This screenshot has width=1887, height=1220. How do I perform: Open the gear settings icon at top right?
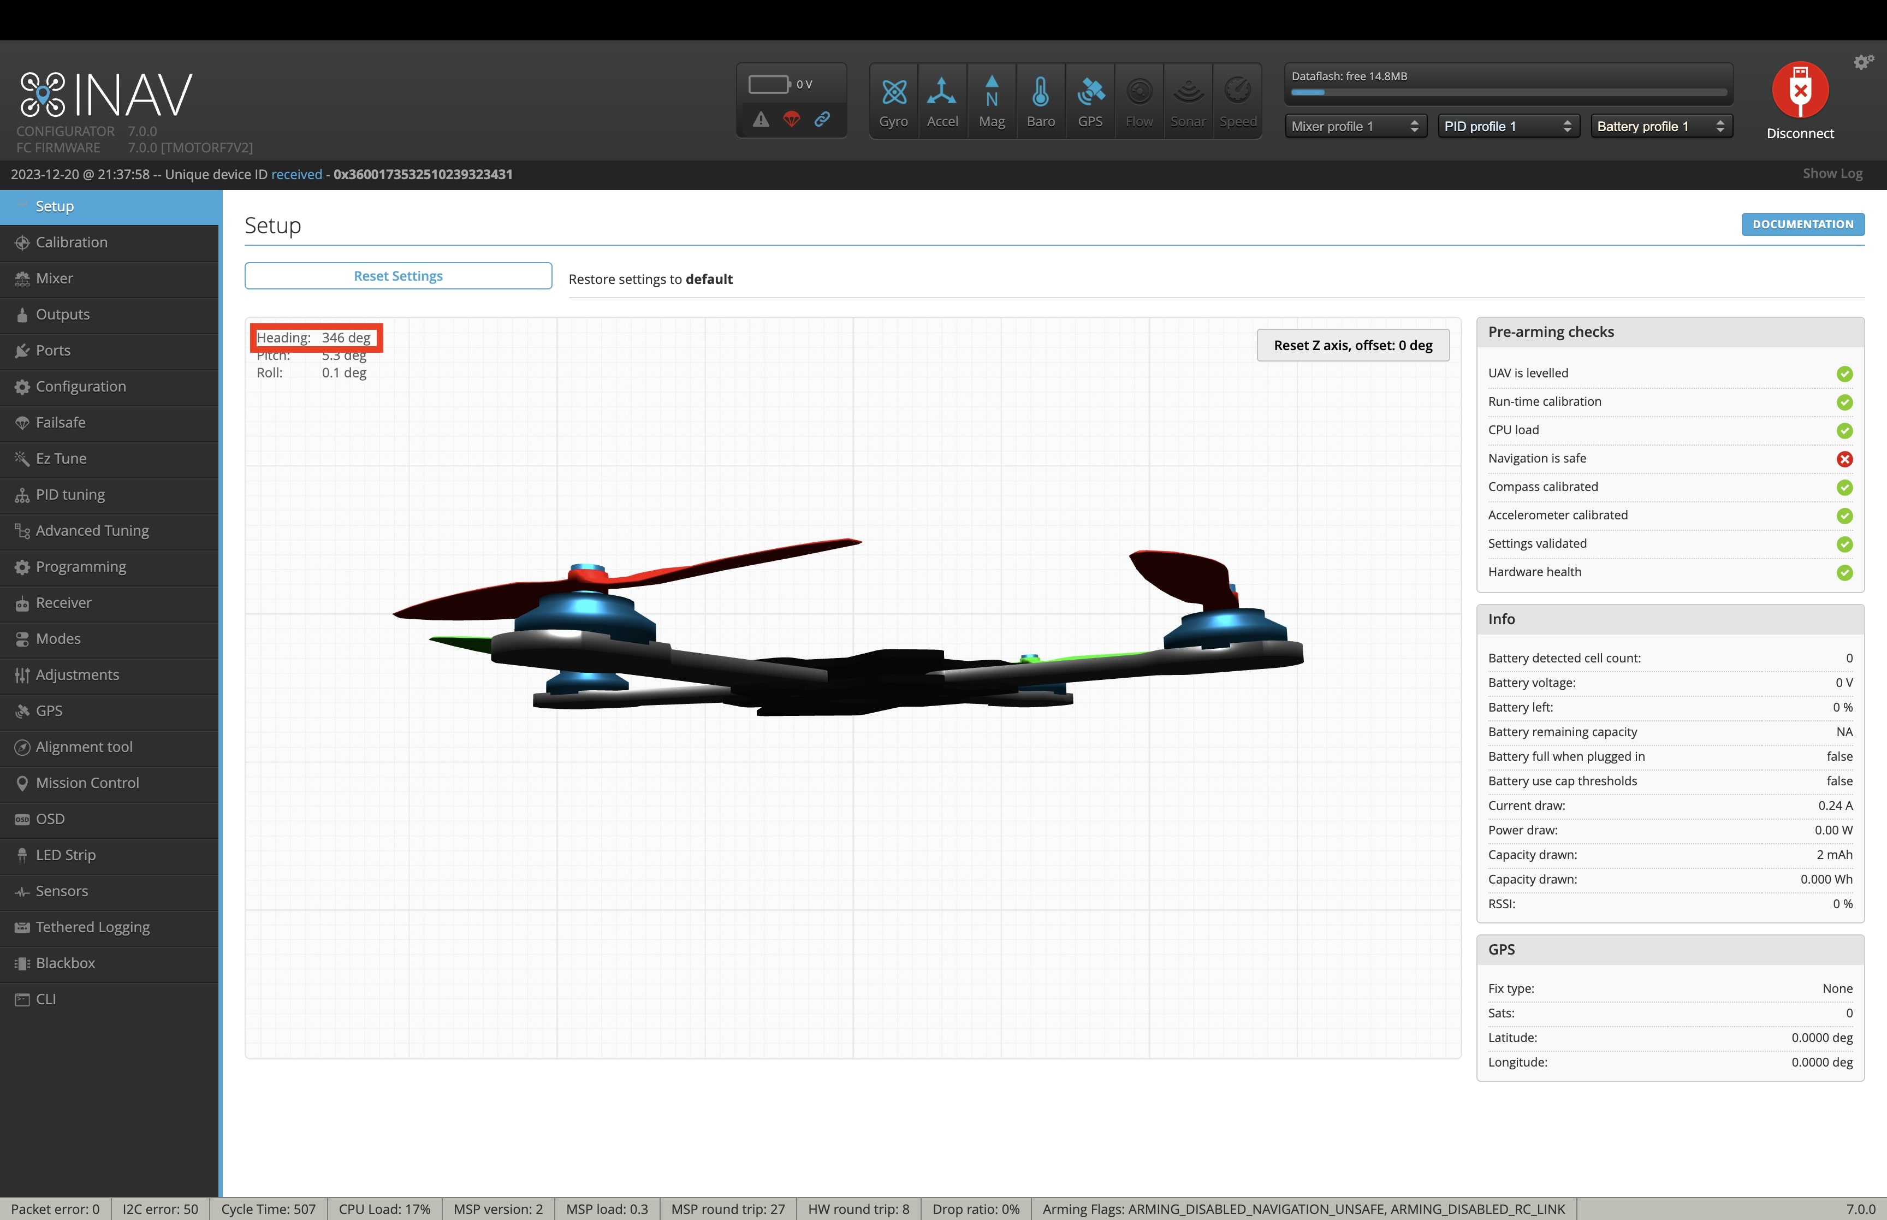pos(1863,62)
